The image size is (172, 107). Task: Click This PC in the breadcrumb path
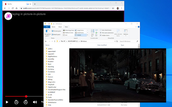point(63,41)
